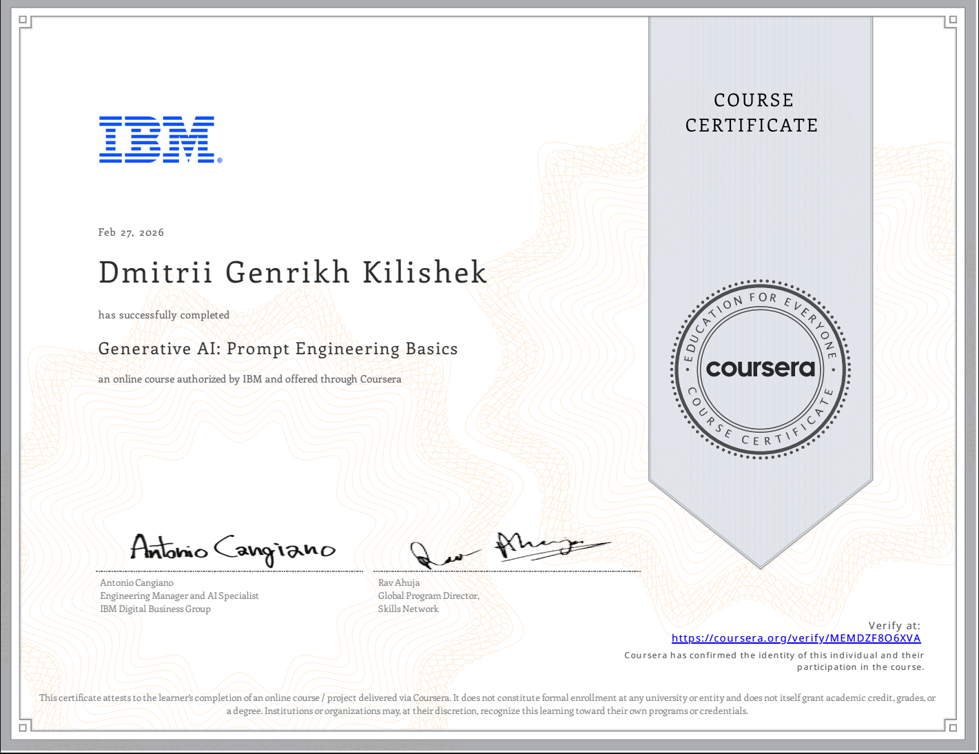Open the coursera.org/verify certificate link
The height and width of the screenshot is (754, 979).
click(796, 638)
